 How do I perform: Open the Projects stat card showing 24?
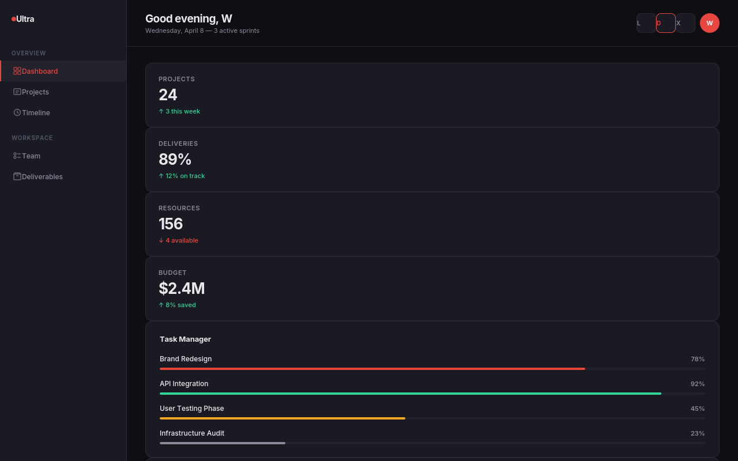point(432,95)
